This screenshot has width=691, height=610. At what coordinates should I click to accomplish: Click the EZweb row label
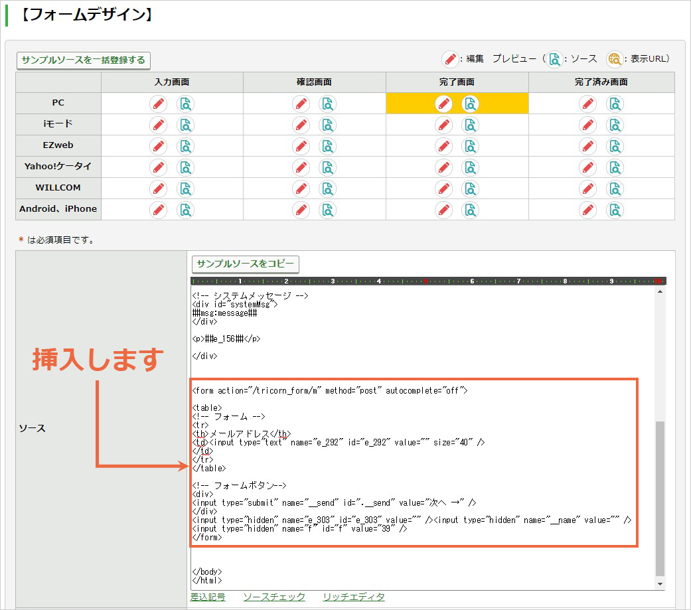58,145
